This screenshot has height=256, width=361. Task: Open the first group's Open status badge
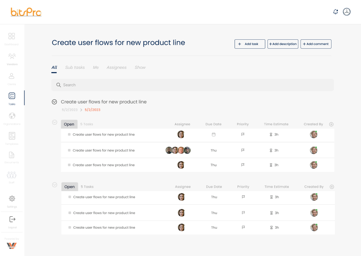click(x=69, y=124)
